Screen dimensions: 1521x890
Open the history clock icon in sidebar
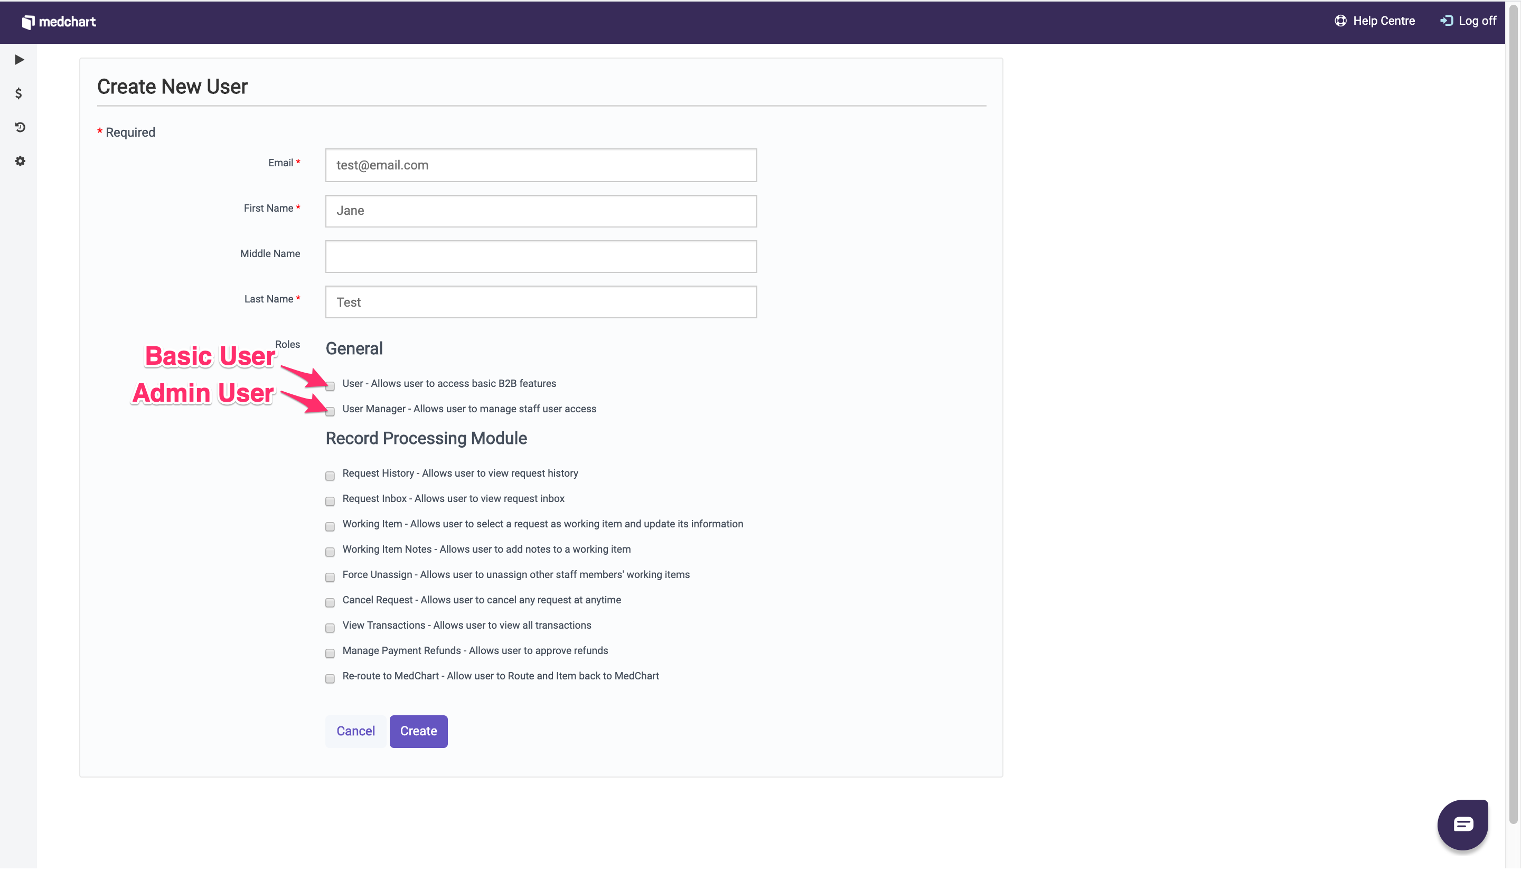click(20, 127)
